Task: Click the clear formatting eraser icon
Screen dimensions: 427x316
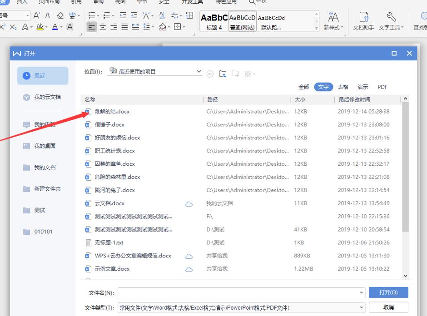Action: pos(60,15)
